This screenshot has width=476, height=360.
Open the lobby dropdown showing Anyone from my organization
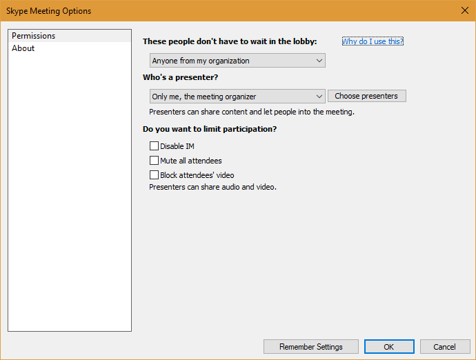click(237, 61)
